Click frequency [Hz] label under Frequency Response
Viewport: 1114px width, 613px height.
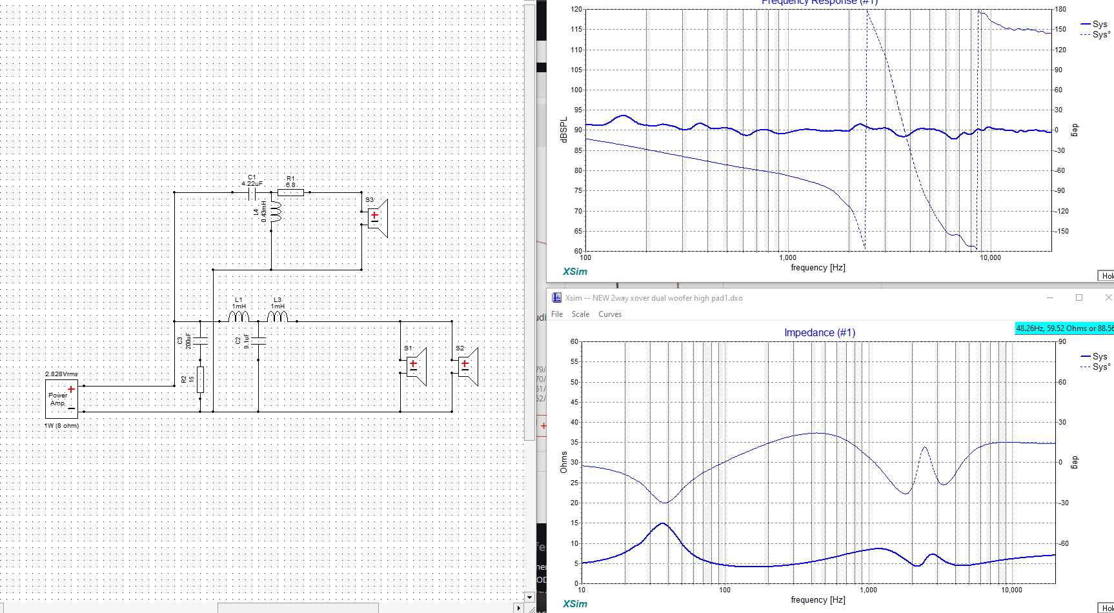coord(818,267)
